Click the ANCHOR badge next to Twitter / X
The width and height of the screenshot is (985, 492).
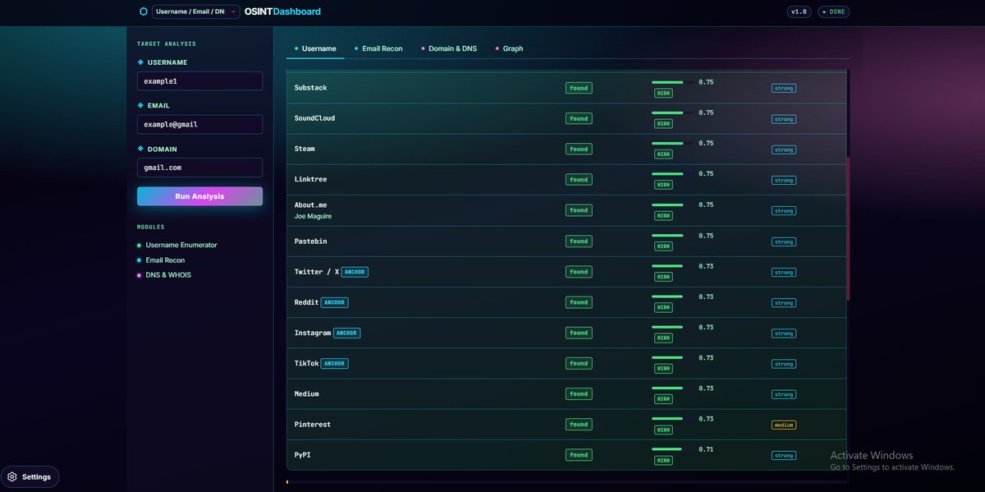[x=355, y=272]
